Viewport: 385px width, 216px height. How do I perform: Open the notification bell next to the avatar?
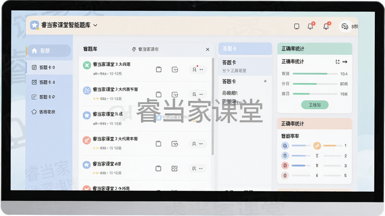pos(326,26)
